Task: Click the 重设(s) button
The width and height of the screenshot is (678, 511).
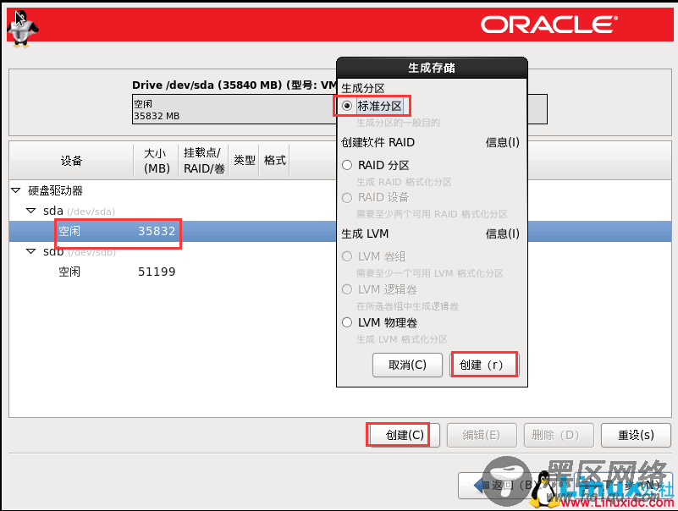Action: pos(636,435)
